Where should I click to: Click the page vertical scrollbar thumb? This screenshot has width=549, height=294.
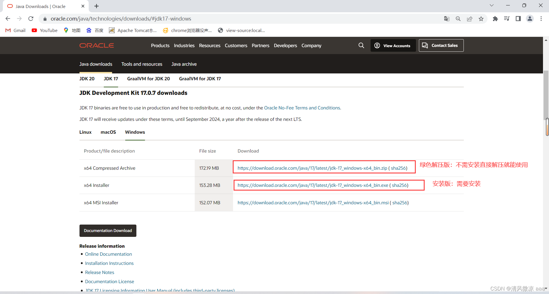tap(546, 96)
